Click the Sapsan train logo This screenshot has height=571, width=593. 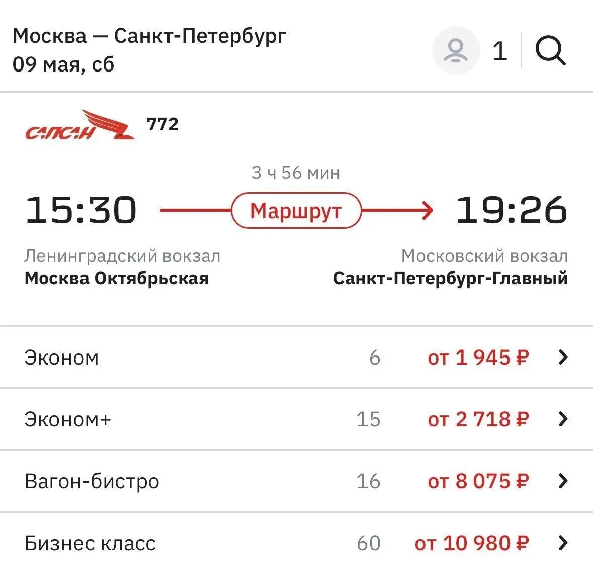(x=80, y=125)
